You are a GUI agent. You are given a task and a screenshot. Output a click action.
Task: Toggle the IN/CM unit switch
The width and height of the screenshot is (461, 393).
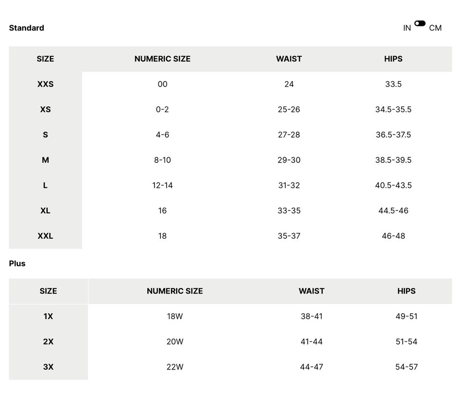coord(420,24)
